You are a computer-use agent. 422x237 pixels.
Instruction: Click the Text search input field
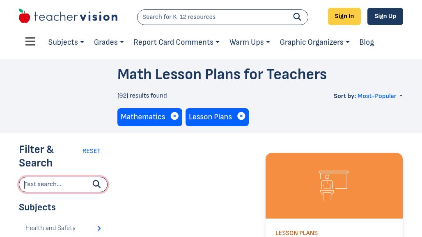(x=57, y=185)
